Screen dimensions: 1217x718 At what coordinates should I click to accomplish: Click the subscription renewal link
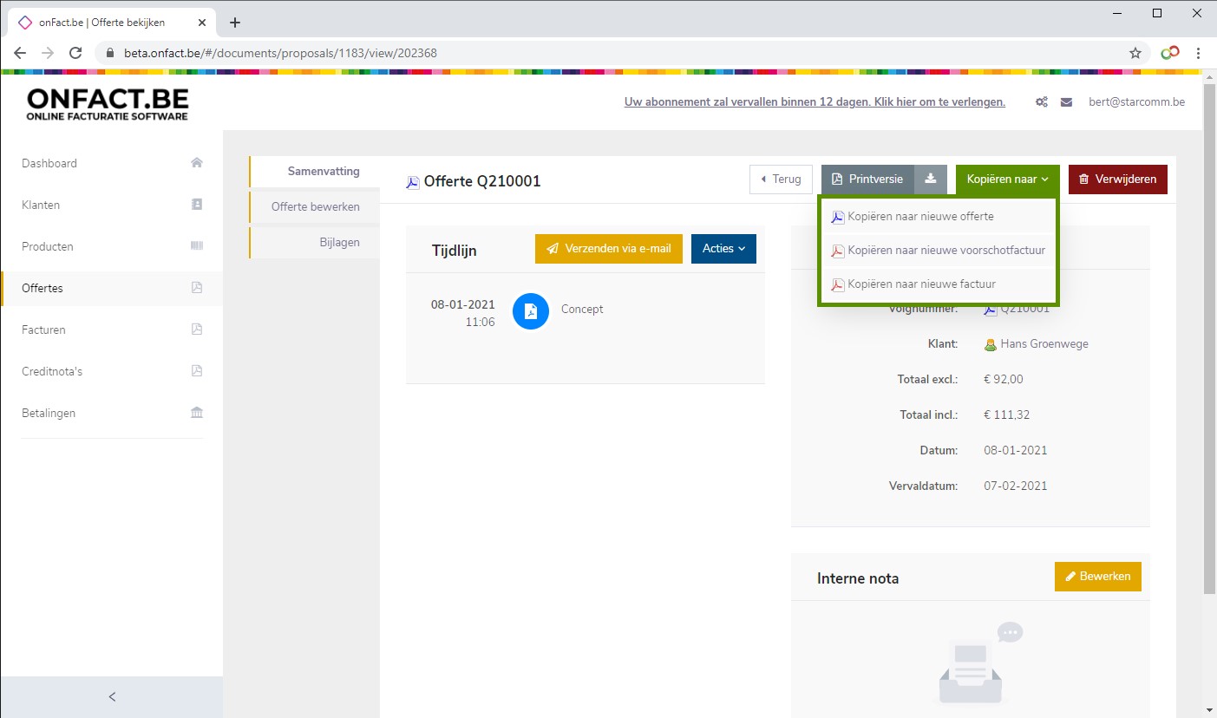814,102
